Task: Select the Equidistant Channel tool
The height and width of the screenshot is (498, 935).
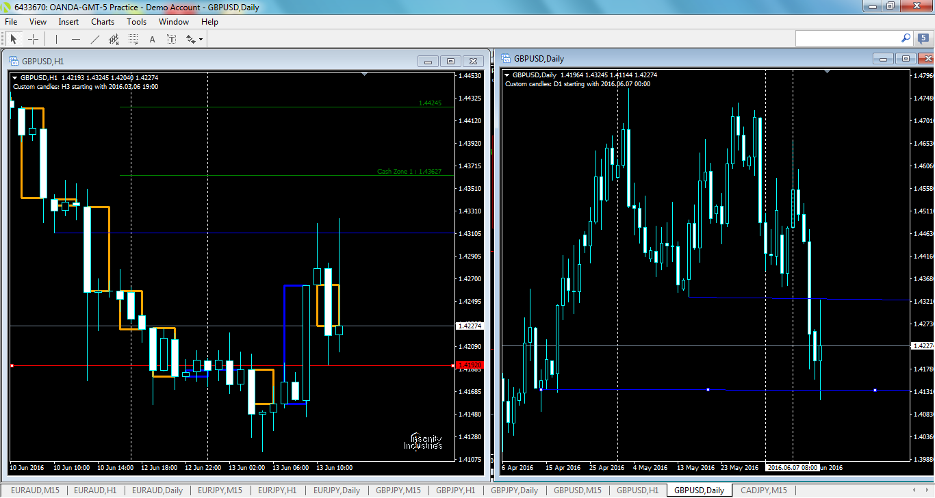Action: pos(114,39)
